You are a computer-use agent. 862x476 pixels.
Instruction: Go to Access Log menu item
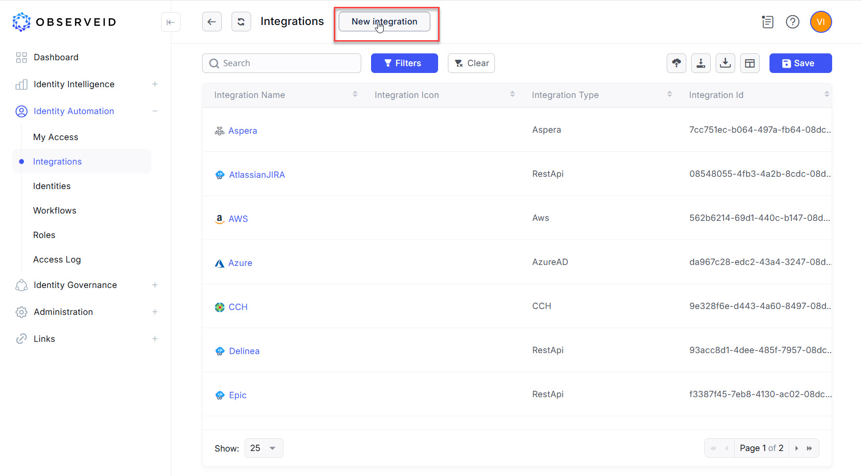57,260
